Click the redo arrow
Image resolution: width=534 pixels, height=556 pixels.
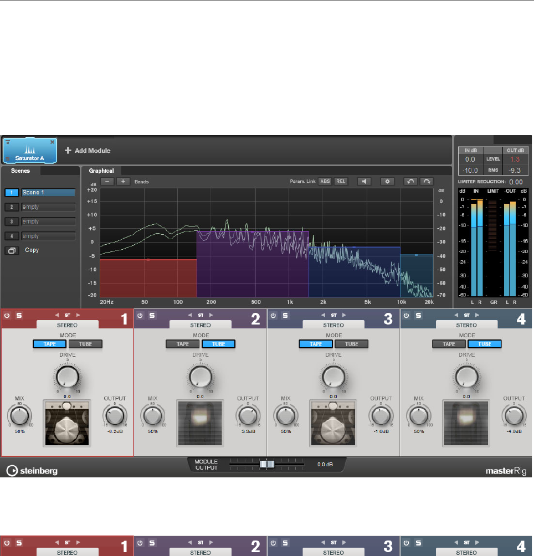pyautogui.click(x=427, y=182)
